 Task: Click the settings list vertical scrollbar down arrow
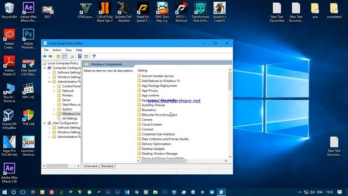(x=230, y=157)
